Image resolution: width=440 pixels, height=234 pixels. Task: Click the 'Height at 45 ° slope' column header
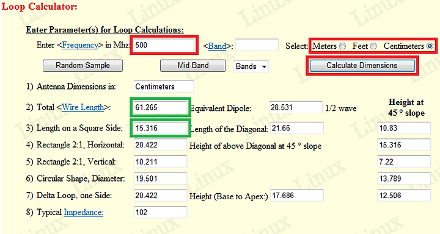coord(406,107)
